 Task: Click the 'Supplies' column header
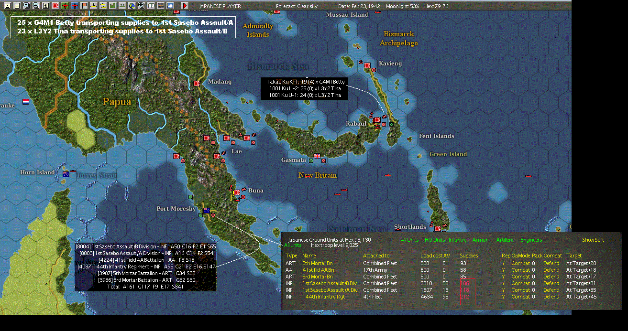click(x=469, y=256)
